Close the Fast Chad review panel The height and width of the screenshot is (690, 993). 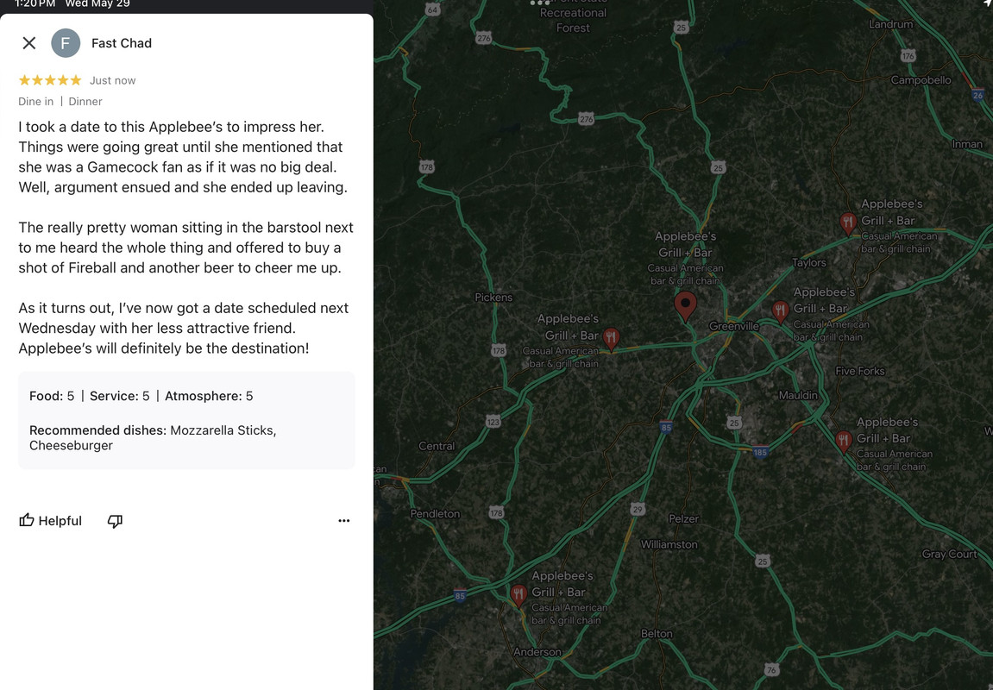29,43
